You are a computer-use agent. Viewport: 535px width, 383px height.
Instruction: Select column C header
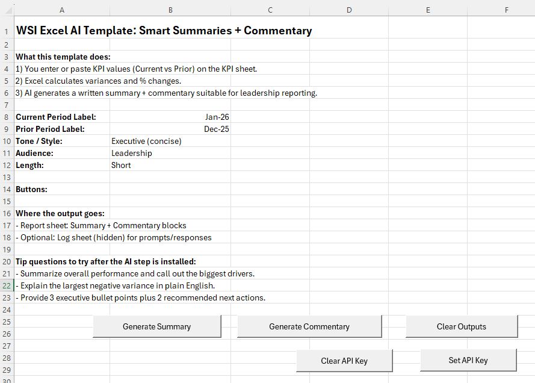click(270, 10)
